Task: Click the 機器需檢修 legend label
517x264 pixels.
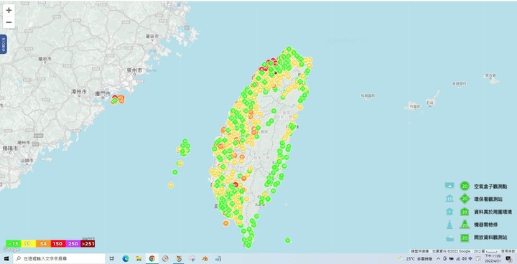Action: tap(485, 225)
